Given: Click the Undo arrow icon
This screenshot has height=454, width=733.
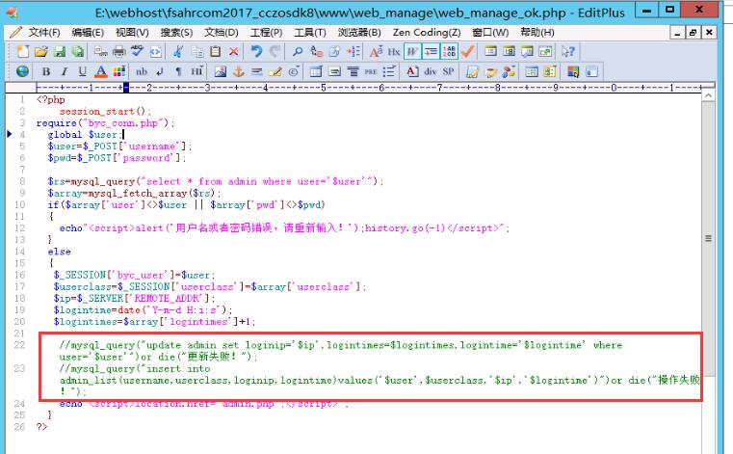Looking at the screenshot, I should 256,51.
